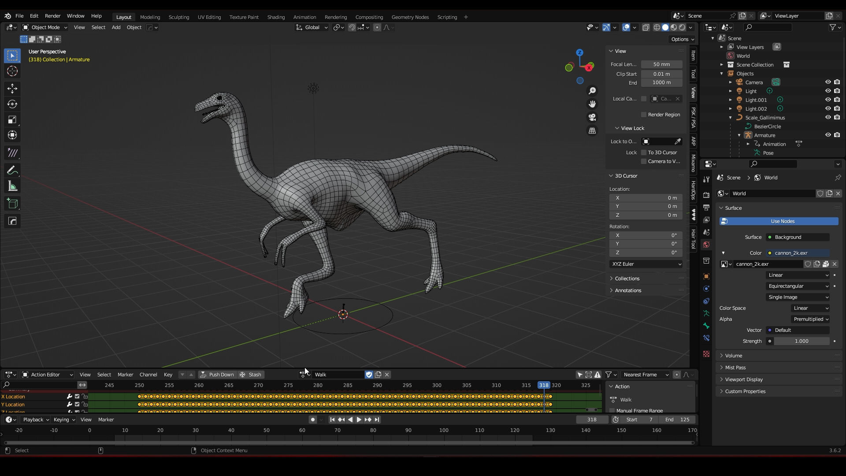Image resolution: width=846 pixels, height=476 pixels.
Task: Hide the Light.001 object in the outliner
Action: tap(828, 100)
